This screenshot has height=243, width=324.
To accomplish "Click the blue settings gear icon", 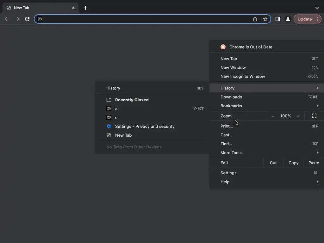I will 109,127.
